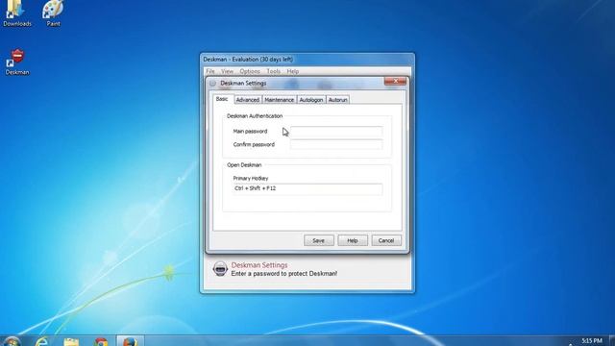
Task: Open the Windows Start button
Action: tap(12, 341)
